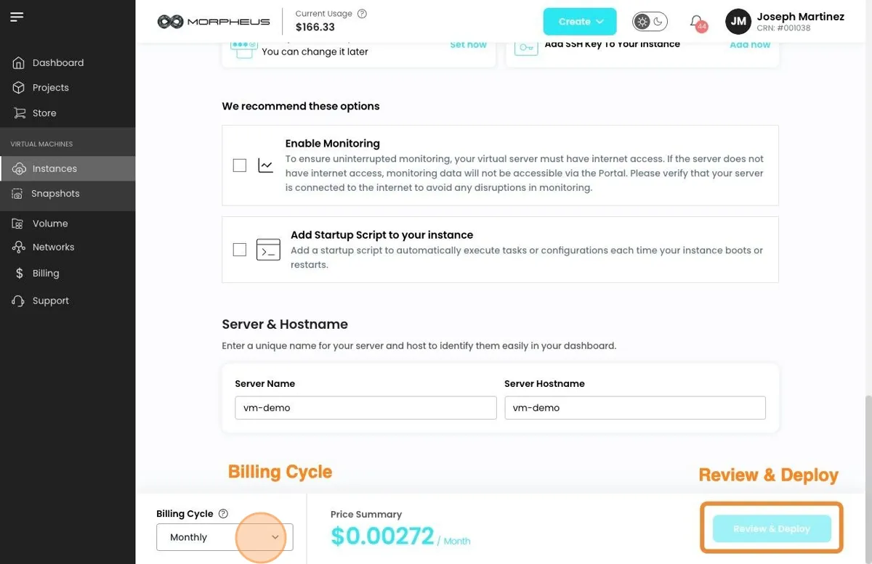
Task: Click the Review & Deploy button
Action: 772,528
